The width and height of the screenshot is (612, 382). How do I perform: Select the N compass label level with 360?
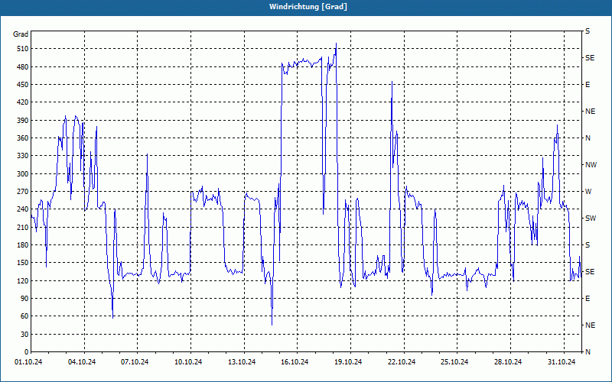click(x=588, y=138)
